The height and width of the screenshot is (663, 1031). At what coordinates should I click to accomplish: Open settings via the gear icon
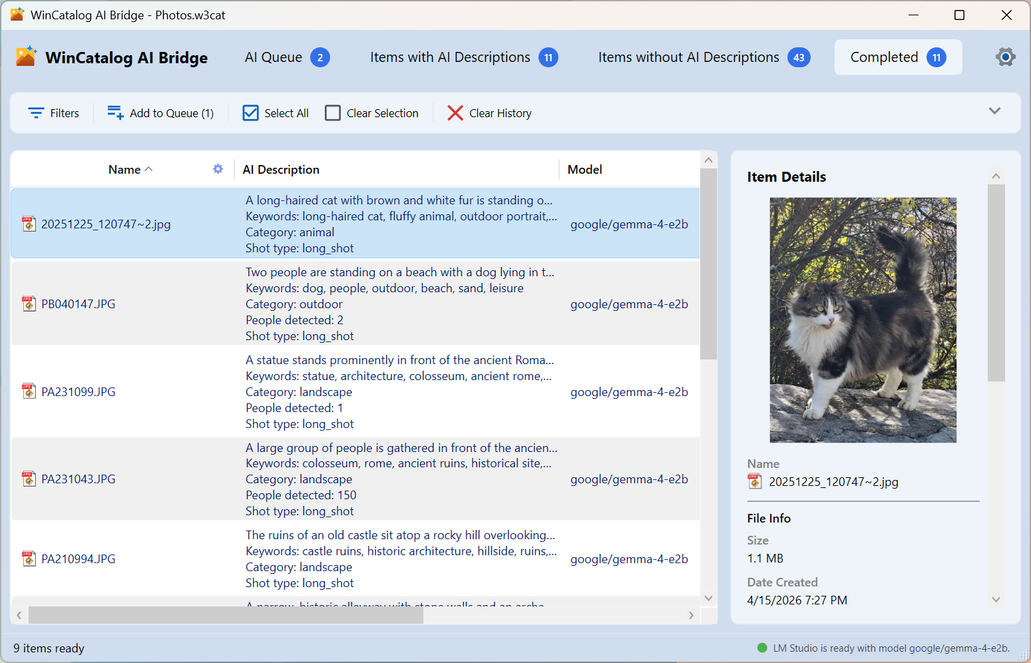coord(1005,57)
